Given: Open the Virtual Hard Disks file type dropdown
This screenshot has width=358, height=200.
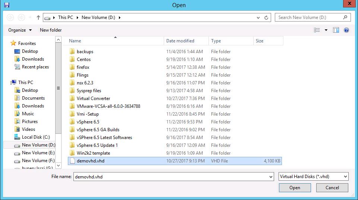Looking at the screenshot, I should (x=314, y=177).
